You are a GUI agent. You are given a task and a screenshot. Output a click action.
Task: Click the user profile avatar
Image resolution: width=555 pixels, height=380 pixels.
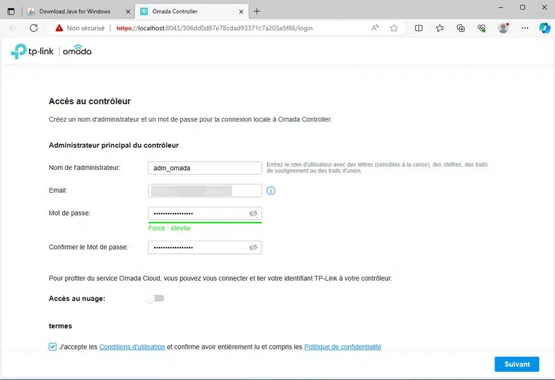point(504,28)
